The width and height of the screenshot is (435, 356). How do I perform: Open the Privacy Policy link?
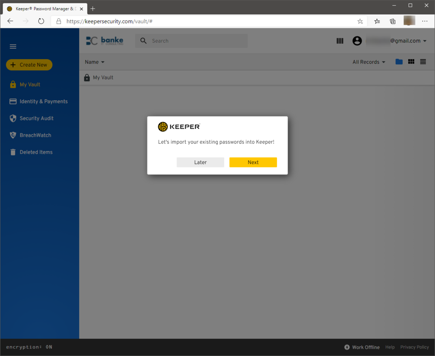[415, 347]
